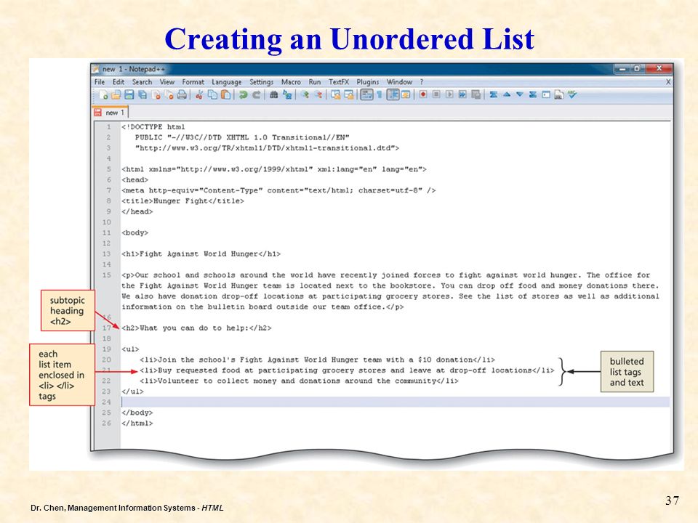Open the Language menu

click(x=227, y=82)
